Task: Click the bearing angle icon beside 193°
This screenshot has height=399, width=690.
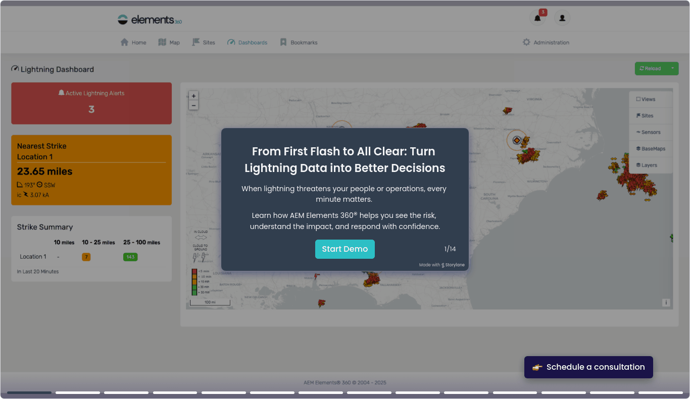Action: click(x=20, y=185)
